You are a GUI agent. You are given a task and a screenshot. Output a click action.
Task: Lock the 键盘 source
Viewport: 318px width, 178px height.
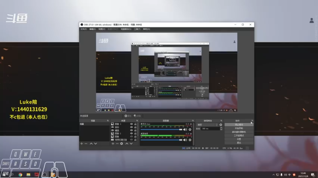pyautogui.click(x=135, y=130)
